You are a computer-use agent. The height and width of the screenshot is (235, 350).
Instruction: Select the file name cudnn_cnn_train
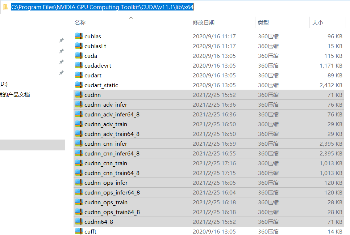pyautogui.click(x=106, y=163)
